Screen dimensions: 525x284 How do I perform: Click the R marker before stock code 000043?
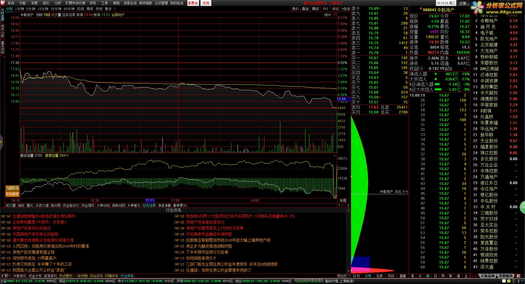coord(421,9)
